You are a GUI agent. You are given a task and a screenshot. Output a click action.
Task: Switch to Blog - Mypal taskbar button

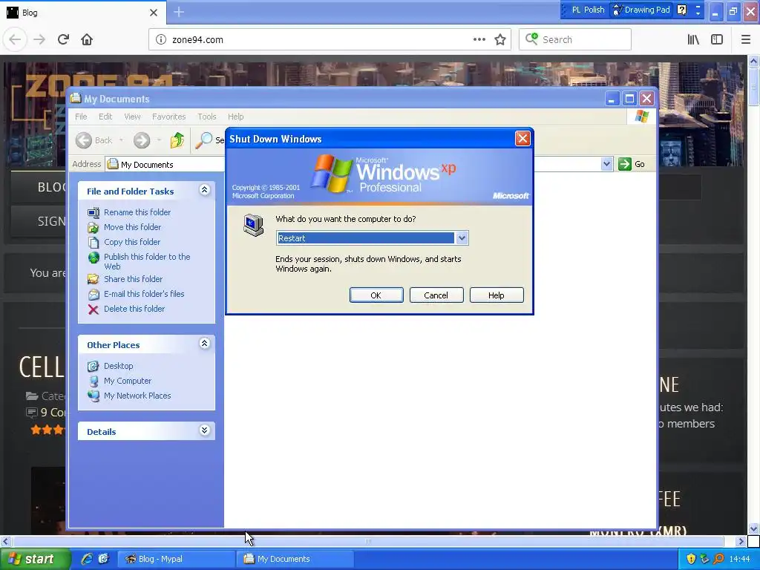(x=176, y=559)
